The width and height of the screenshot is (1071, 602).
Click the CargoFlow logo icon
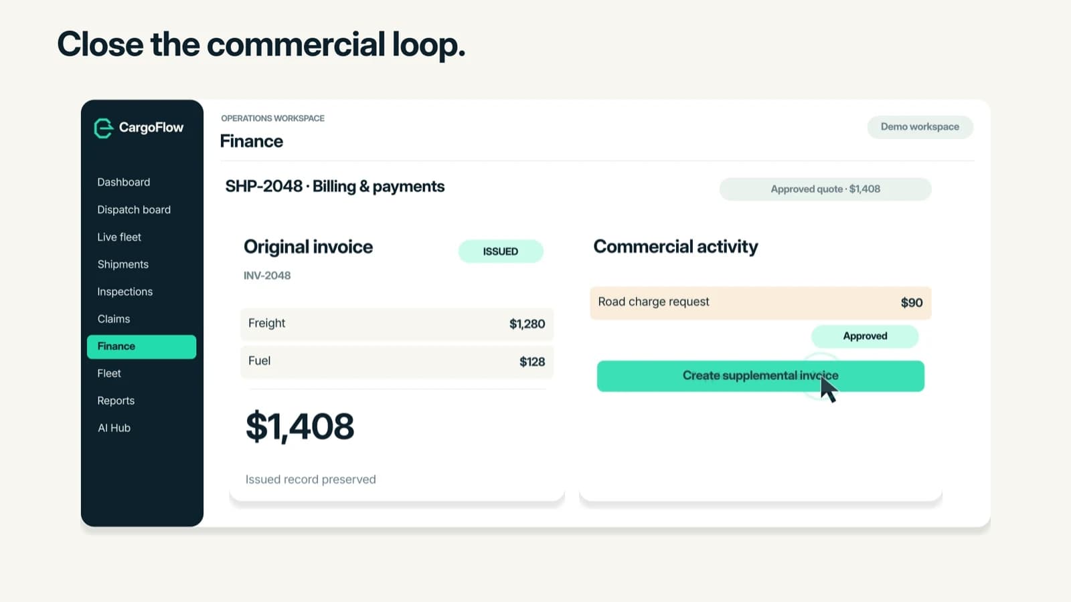pyautogui.click(x=103, y=128)
